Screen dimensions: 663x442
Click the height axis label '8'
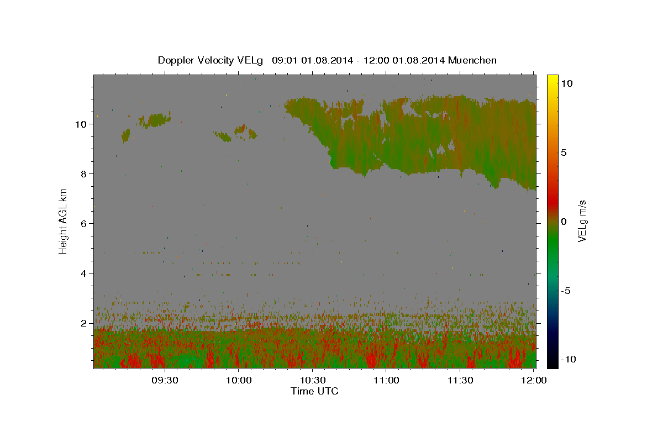(x=84, y=174)
